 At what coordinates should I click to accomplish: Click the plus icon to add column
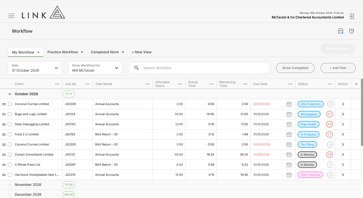[356, 84]
